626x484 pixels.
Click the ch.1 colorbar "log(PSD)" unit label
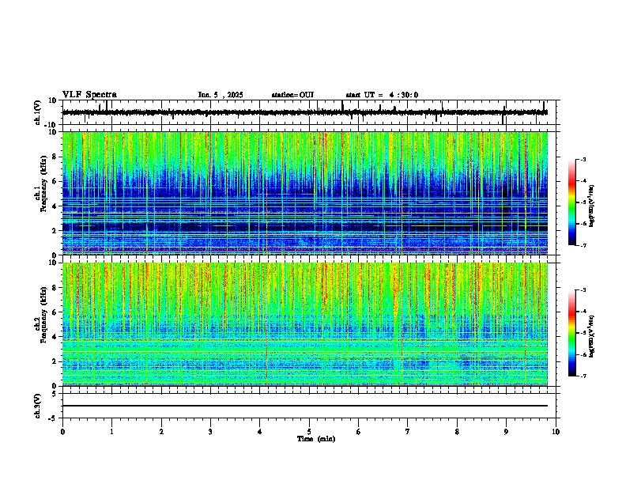click(x=591, y=206)
